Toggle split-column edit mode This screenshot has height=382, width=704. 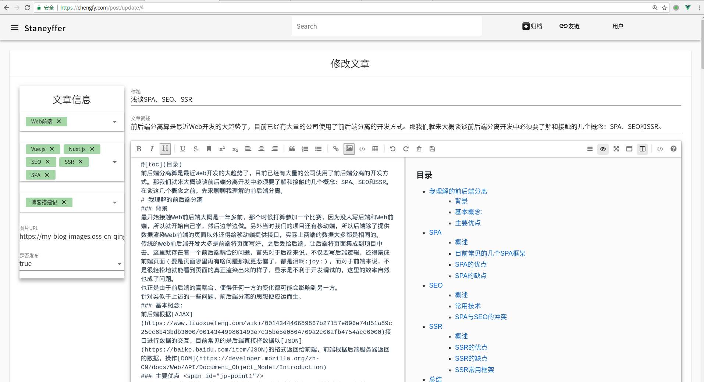coord(643,149)
